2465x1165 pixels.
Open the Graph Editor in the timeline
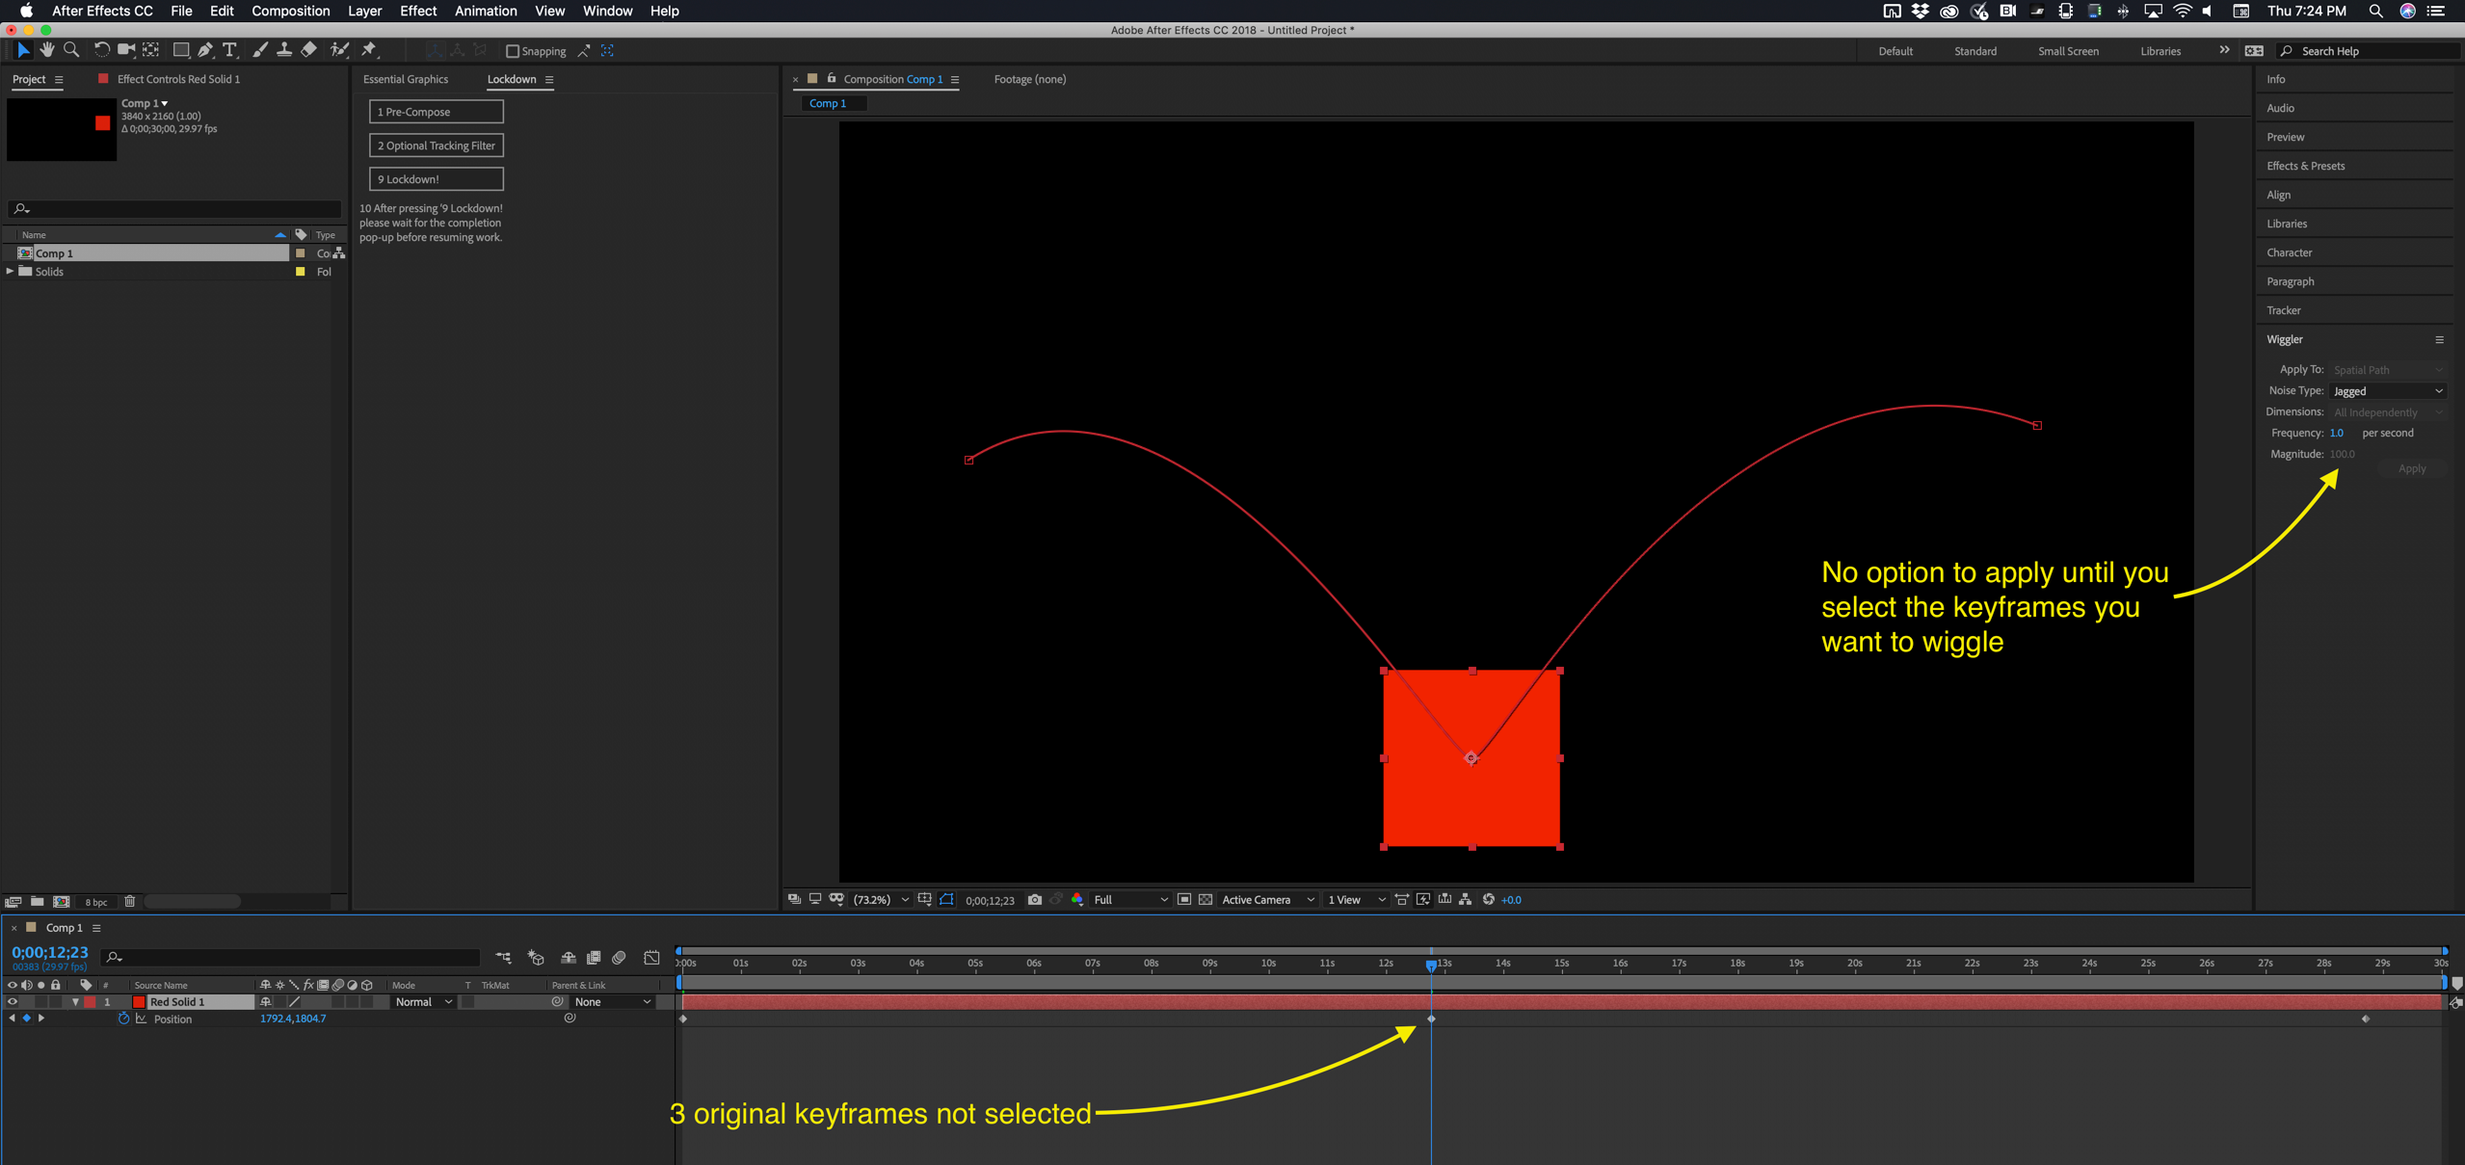[x=652, y=958]
